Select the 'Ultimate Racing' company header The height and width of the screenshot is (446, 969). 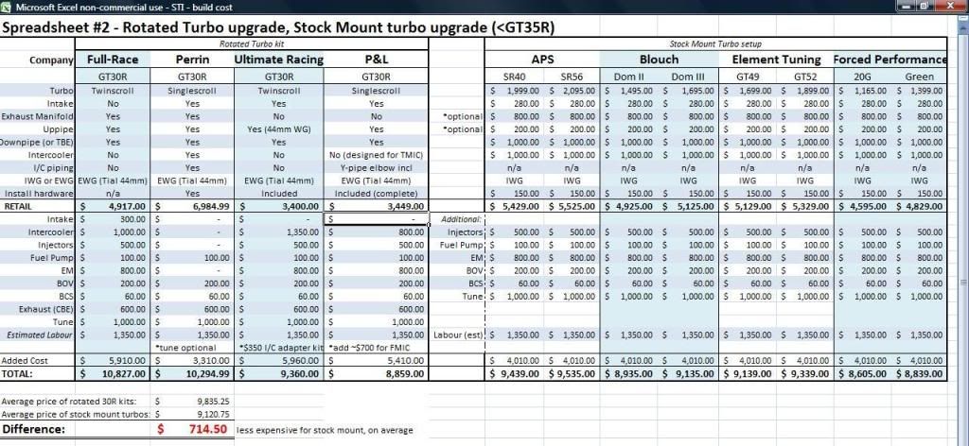pos(279,60)
